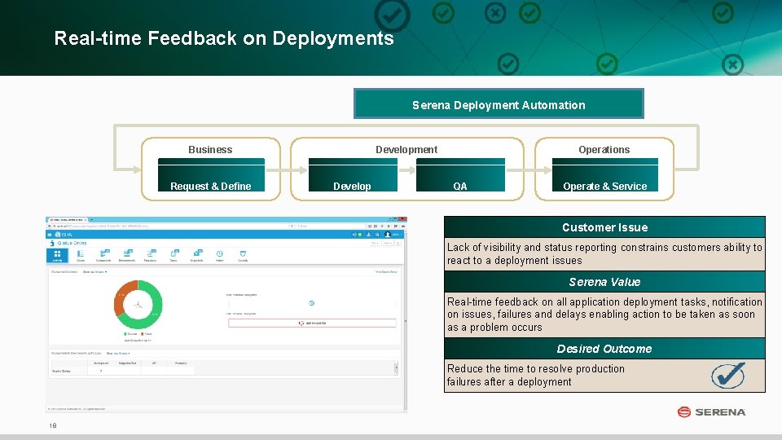
Task: Click the View Details link at right
Action: coord(386,272)
